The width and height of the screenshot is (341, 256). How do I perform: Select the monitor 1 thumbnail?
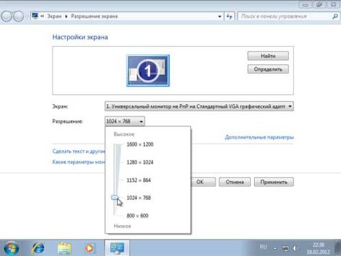click(148, 71)
